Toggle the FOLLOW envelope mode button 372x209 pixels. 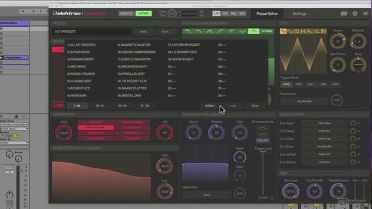tap(262, 140)
